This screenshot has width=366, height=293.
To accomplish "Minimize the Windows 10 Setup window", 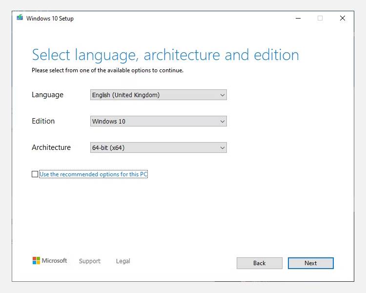I will click(x=298, y=18).
